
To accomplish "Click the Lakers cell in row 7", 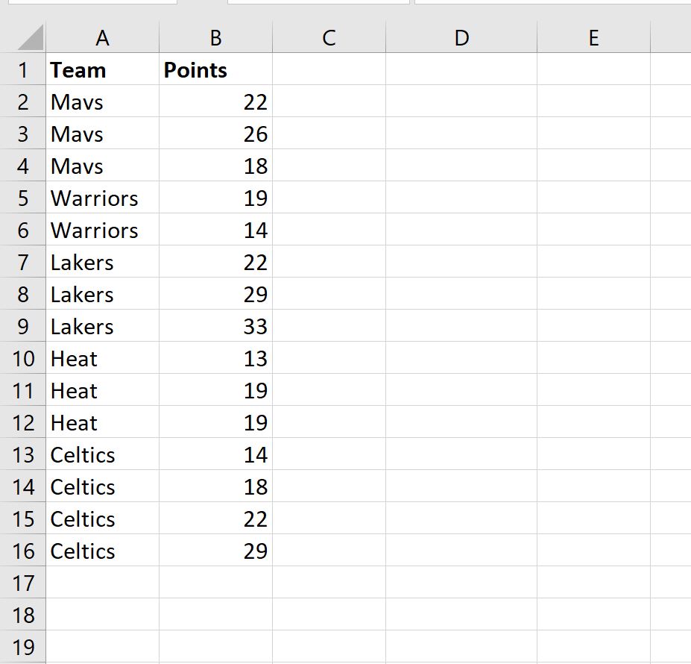I will tap(102, 262).
